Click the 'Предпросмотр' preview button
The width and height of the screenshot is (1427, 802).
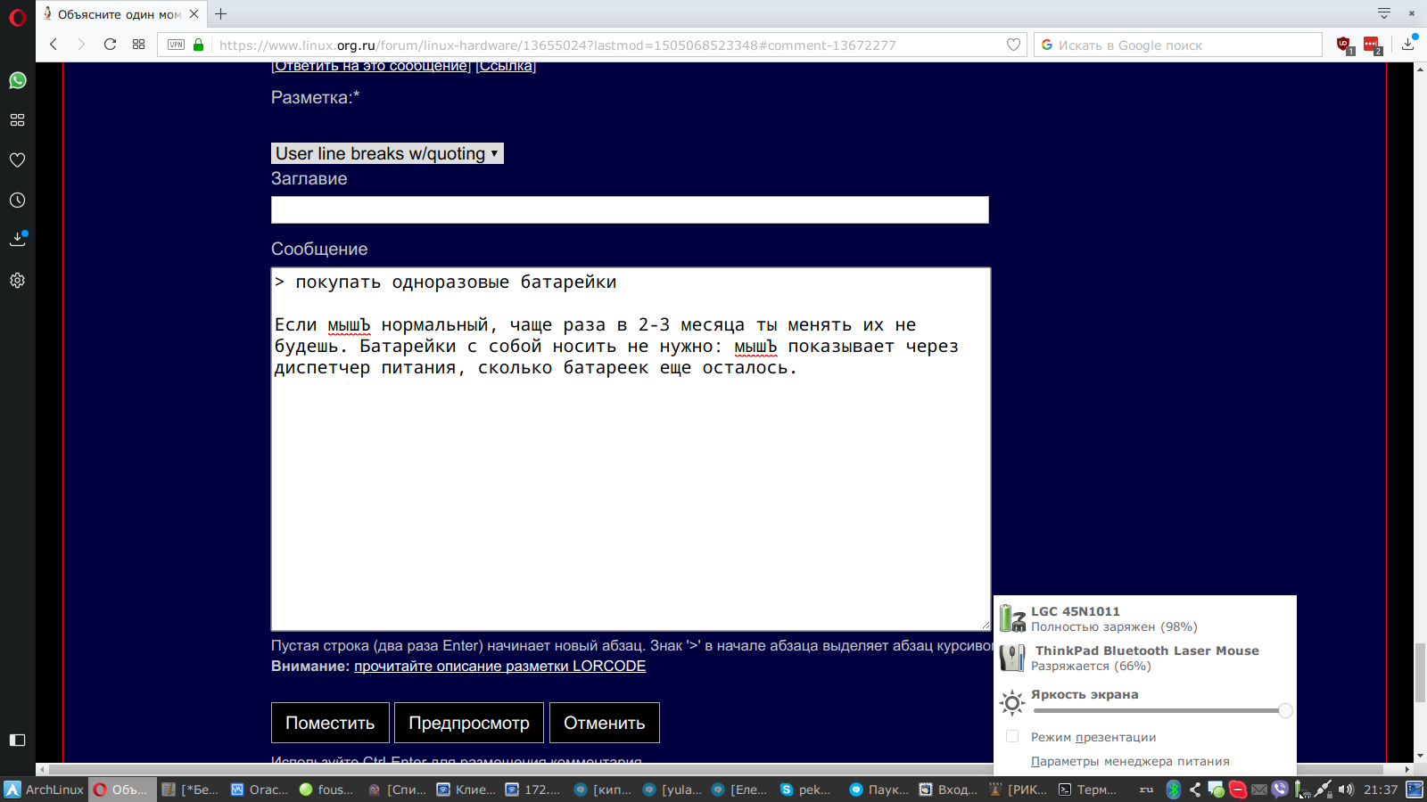click(x=469, y=723)
